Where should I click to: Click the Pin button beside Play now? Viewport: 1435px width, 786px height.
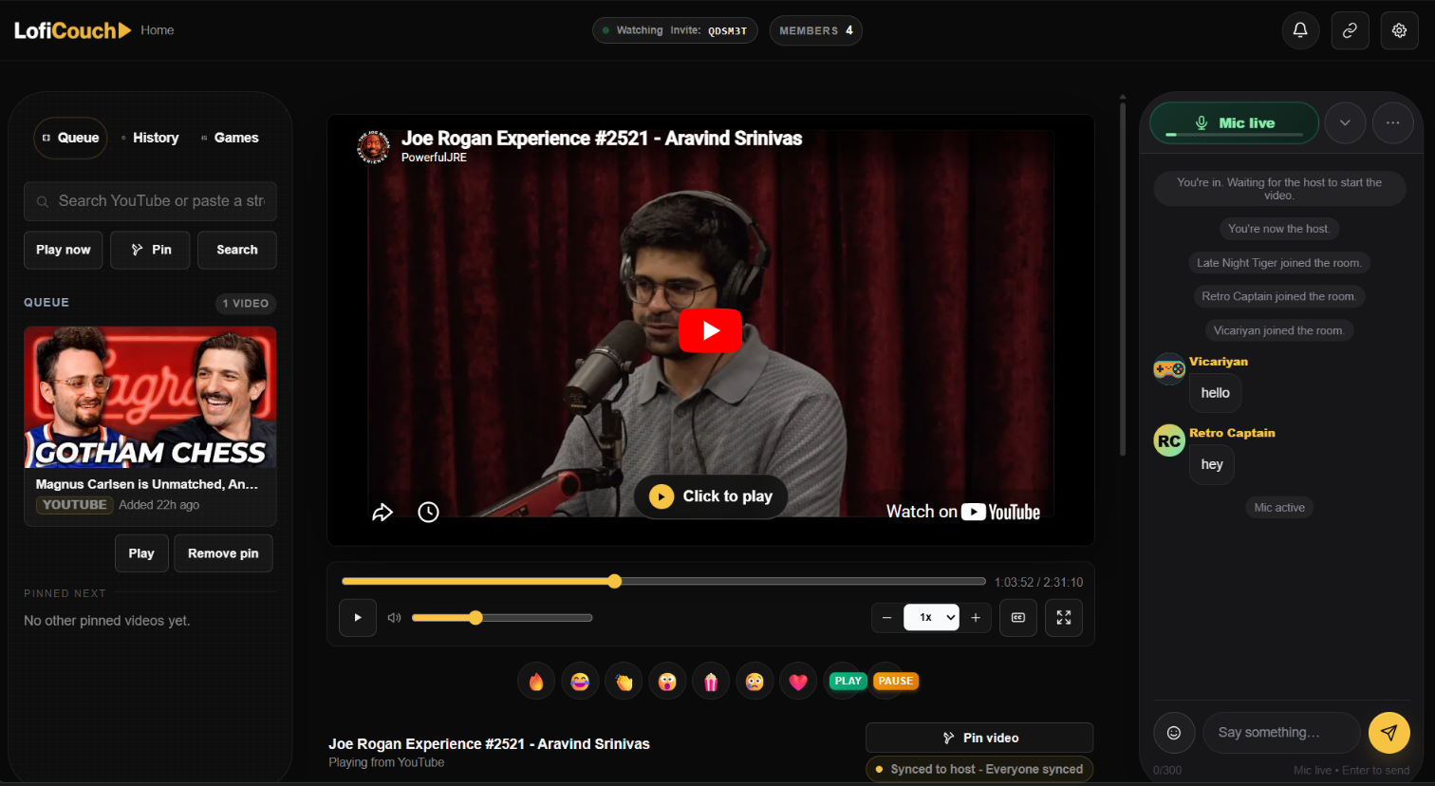pos(150,250)
